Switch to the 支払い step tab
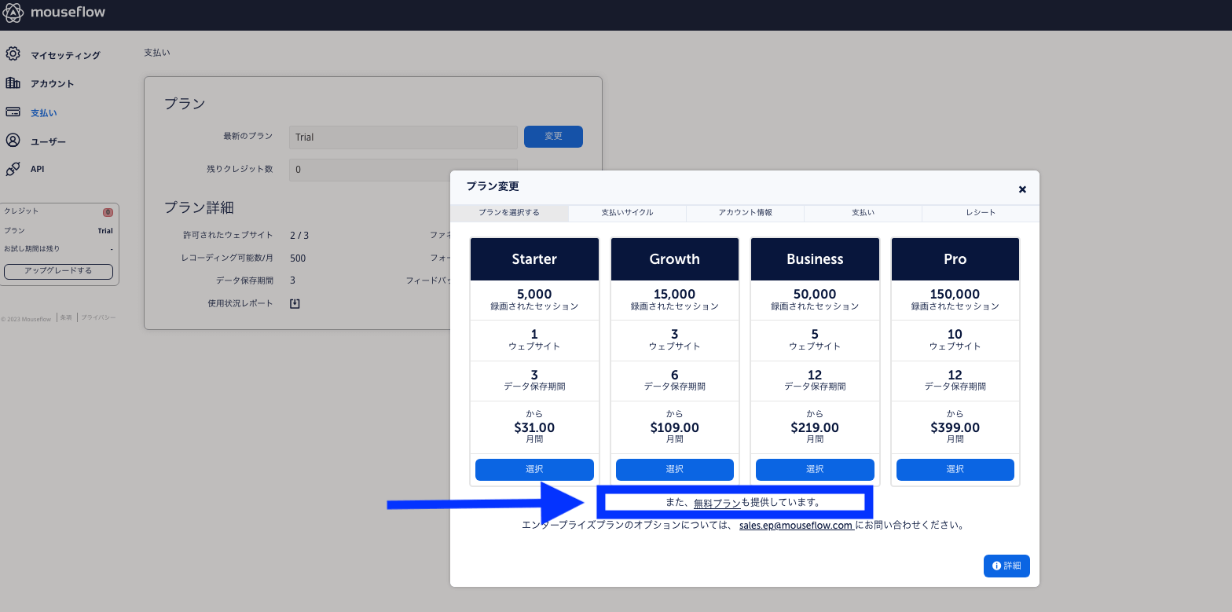 coord(863,213)
